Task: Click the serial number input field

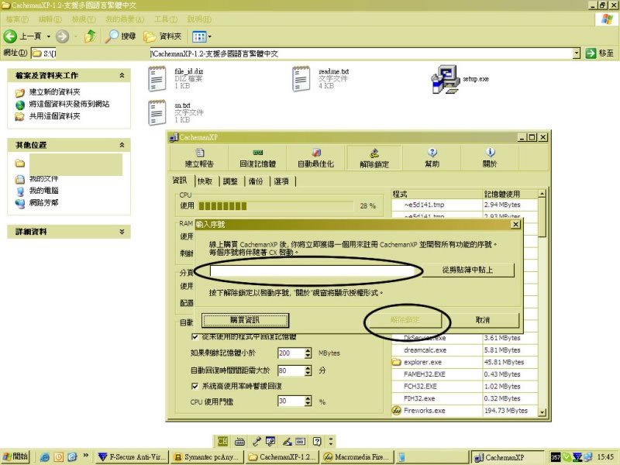Action: click(312, 270)
